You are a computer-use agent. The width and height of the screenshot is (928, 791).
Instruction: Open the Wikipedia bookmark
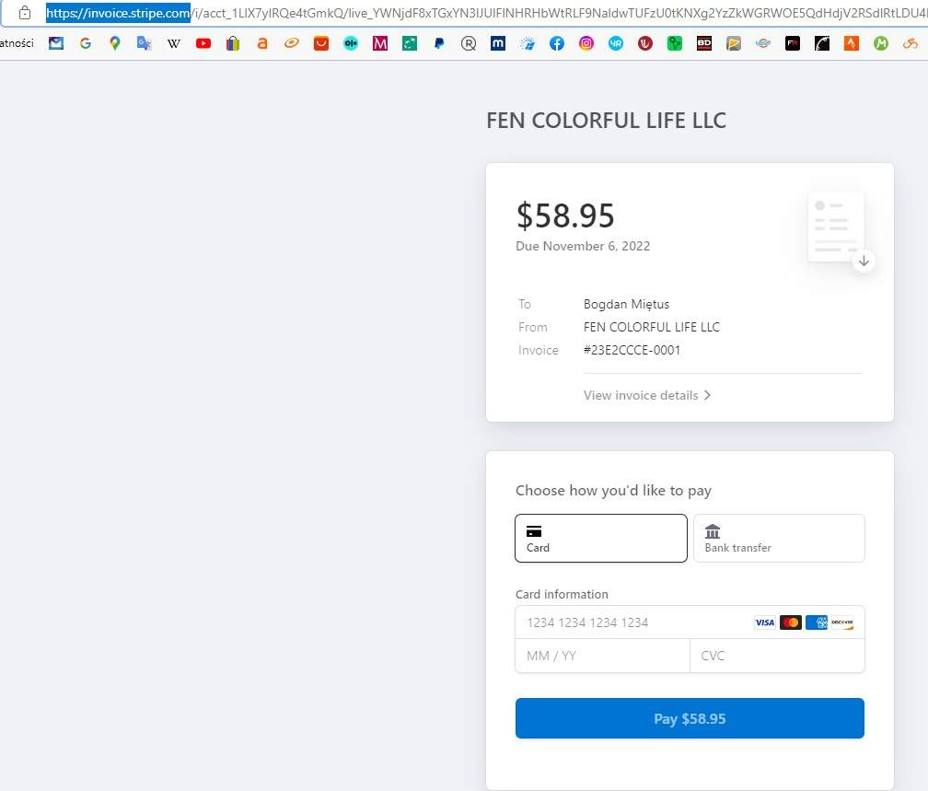[173, 43]
